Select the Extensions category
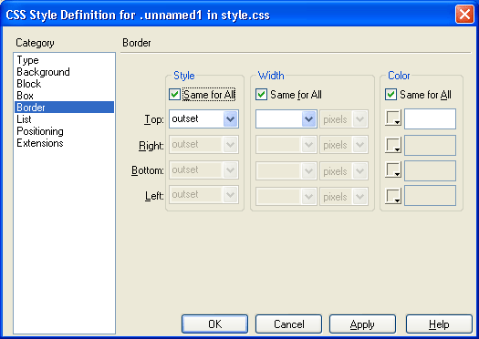This screenshot has height=339, width=479. tap(64, 143)
